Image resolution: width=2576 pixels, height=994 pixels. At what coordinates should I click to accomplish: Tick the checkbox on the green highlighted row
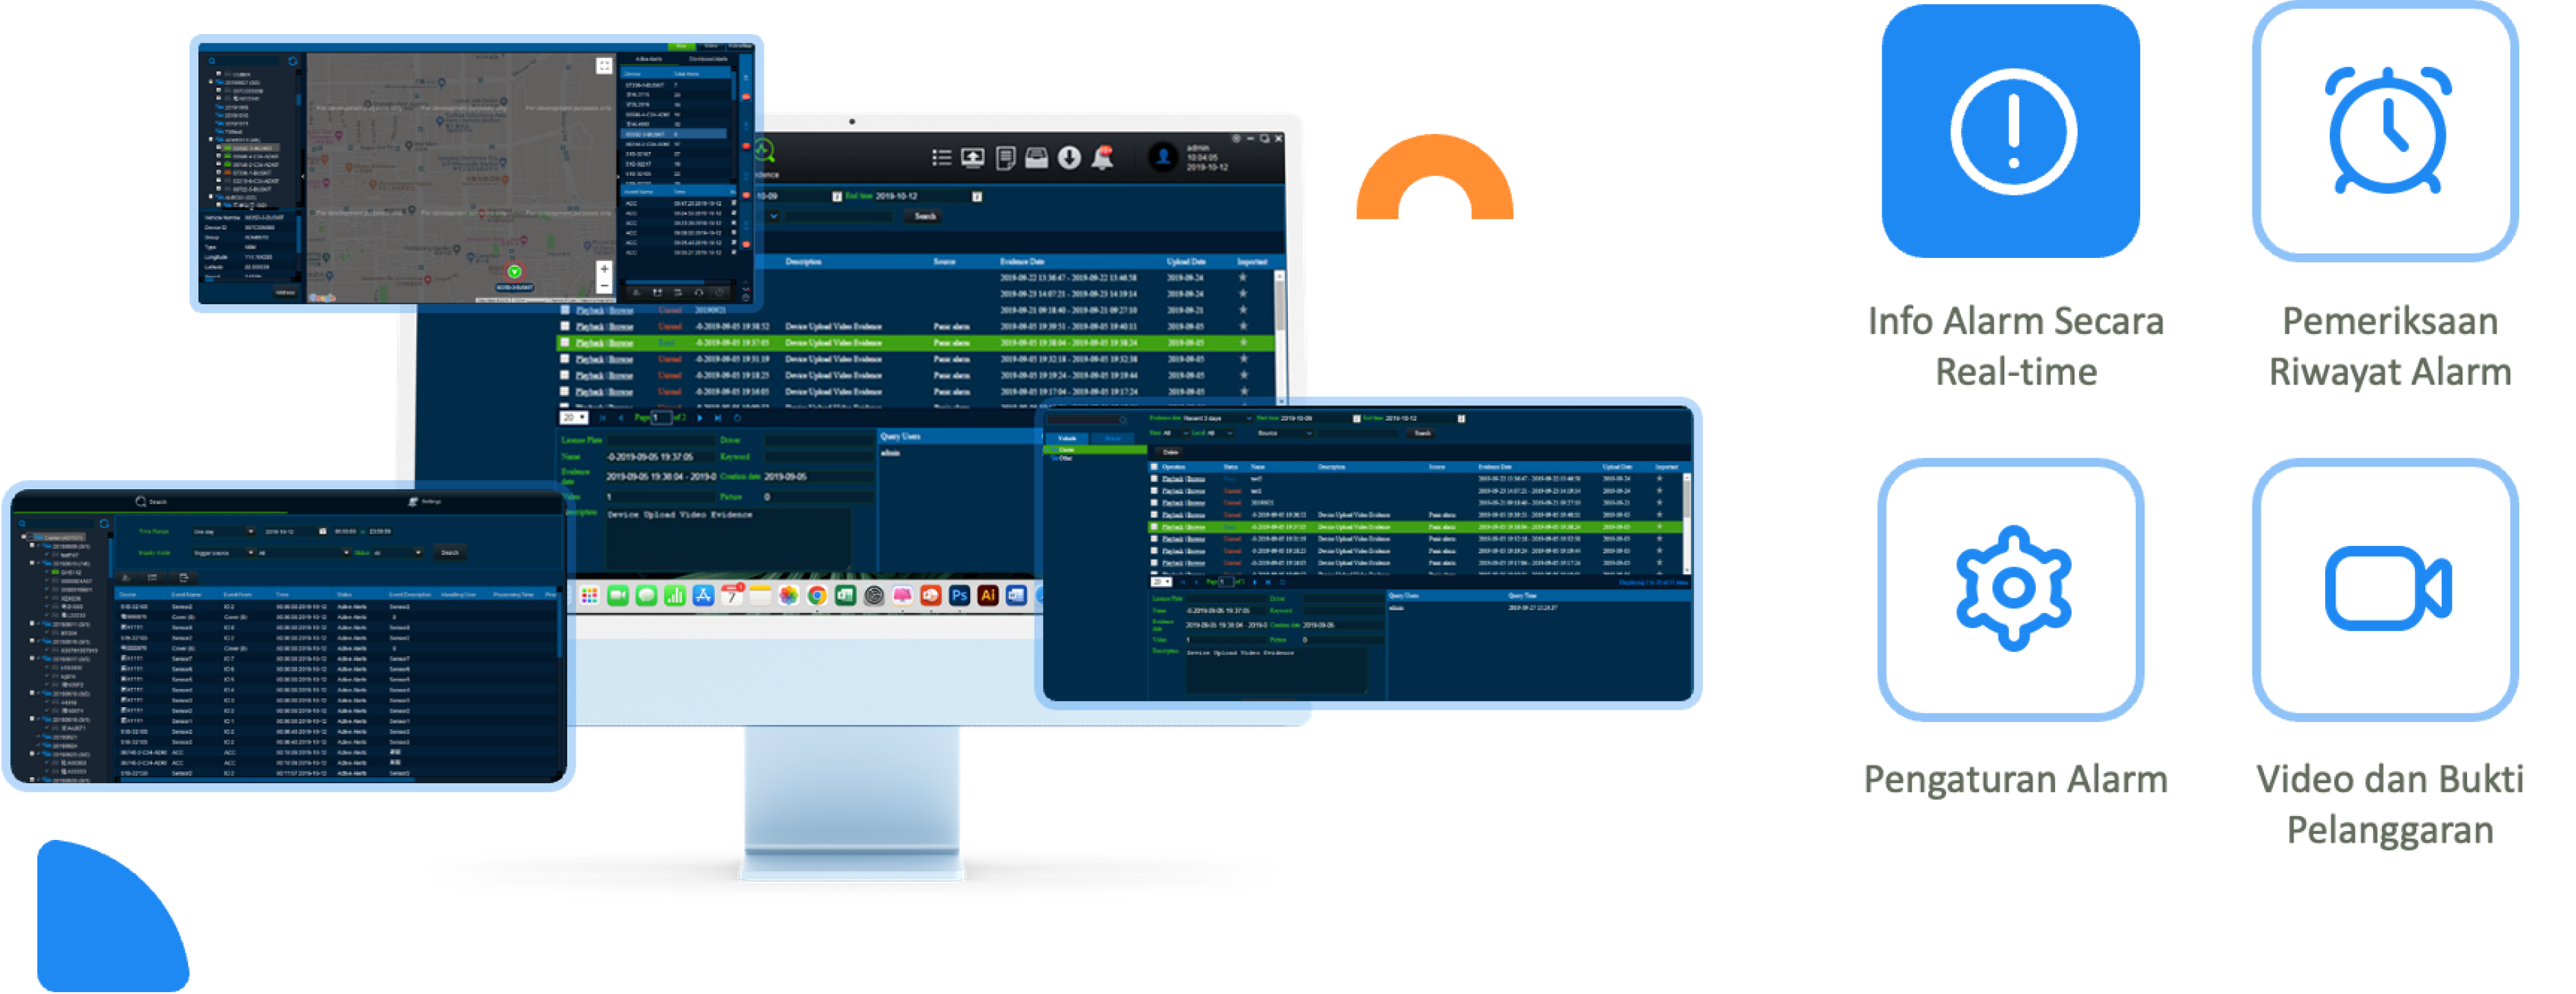coord(565,343)
